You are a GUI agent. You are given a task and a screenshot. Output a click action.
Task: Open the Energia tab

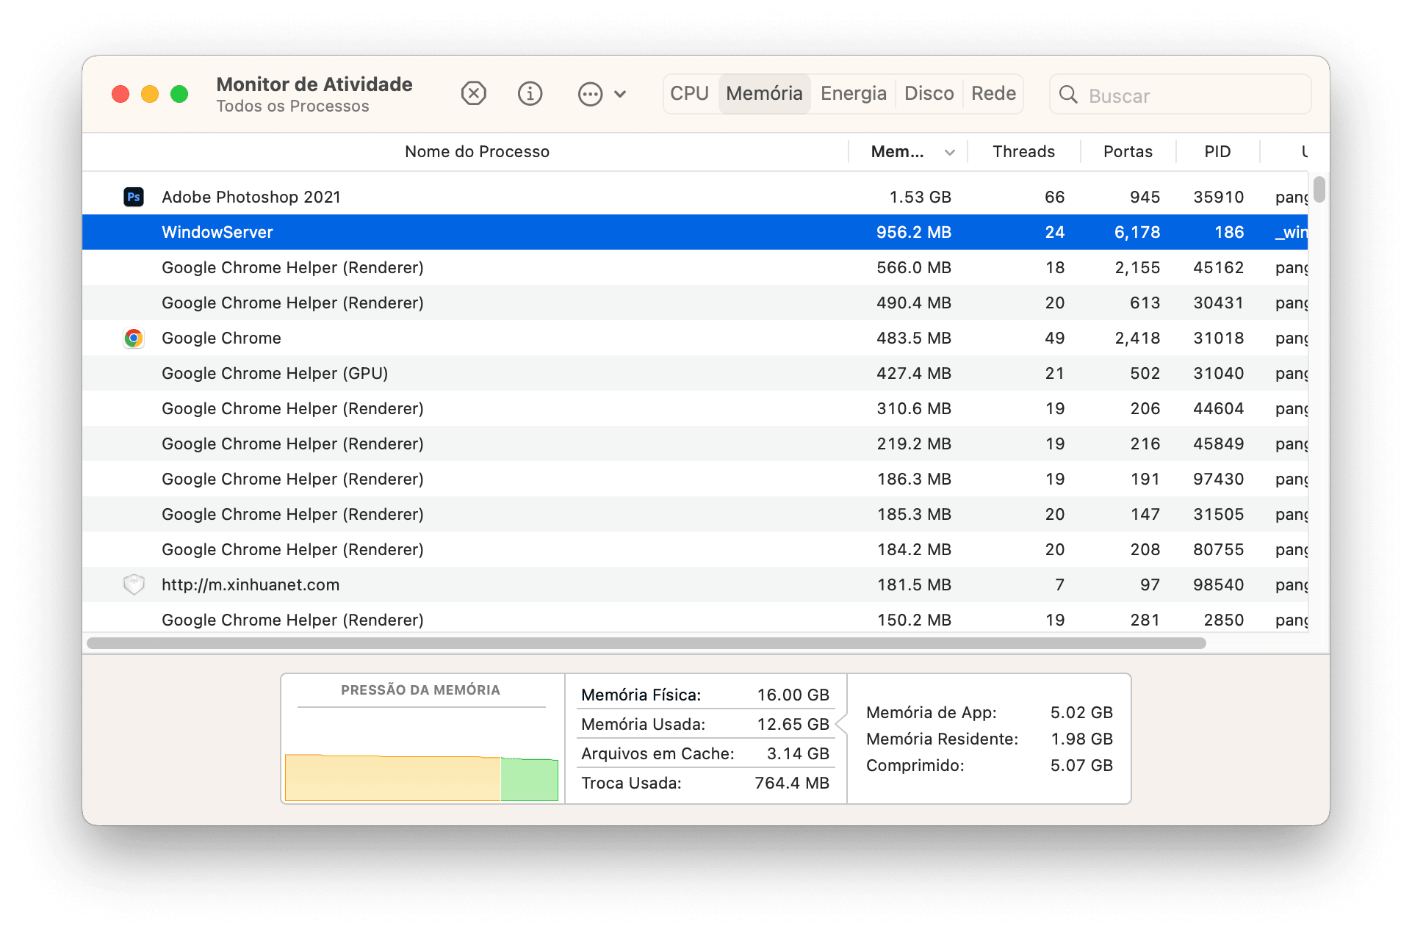(x=853, y=94)
